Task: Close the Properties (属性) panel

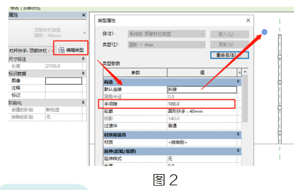Action: click(84, 15)
